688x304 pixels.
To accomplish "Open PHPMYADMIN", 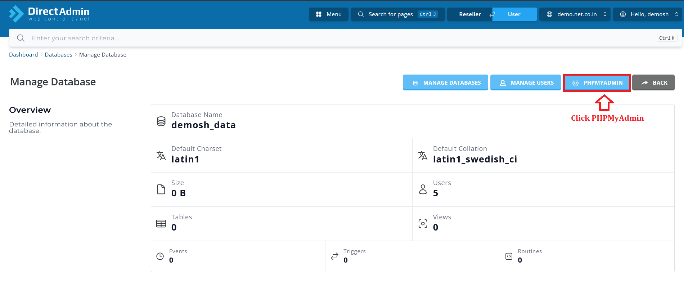I will [x=597, y=83].
